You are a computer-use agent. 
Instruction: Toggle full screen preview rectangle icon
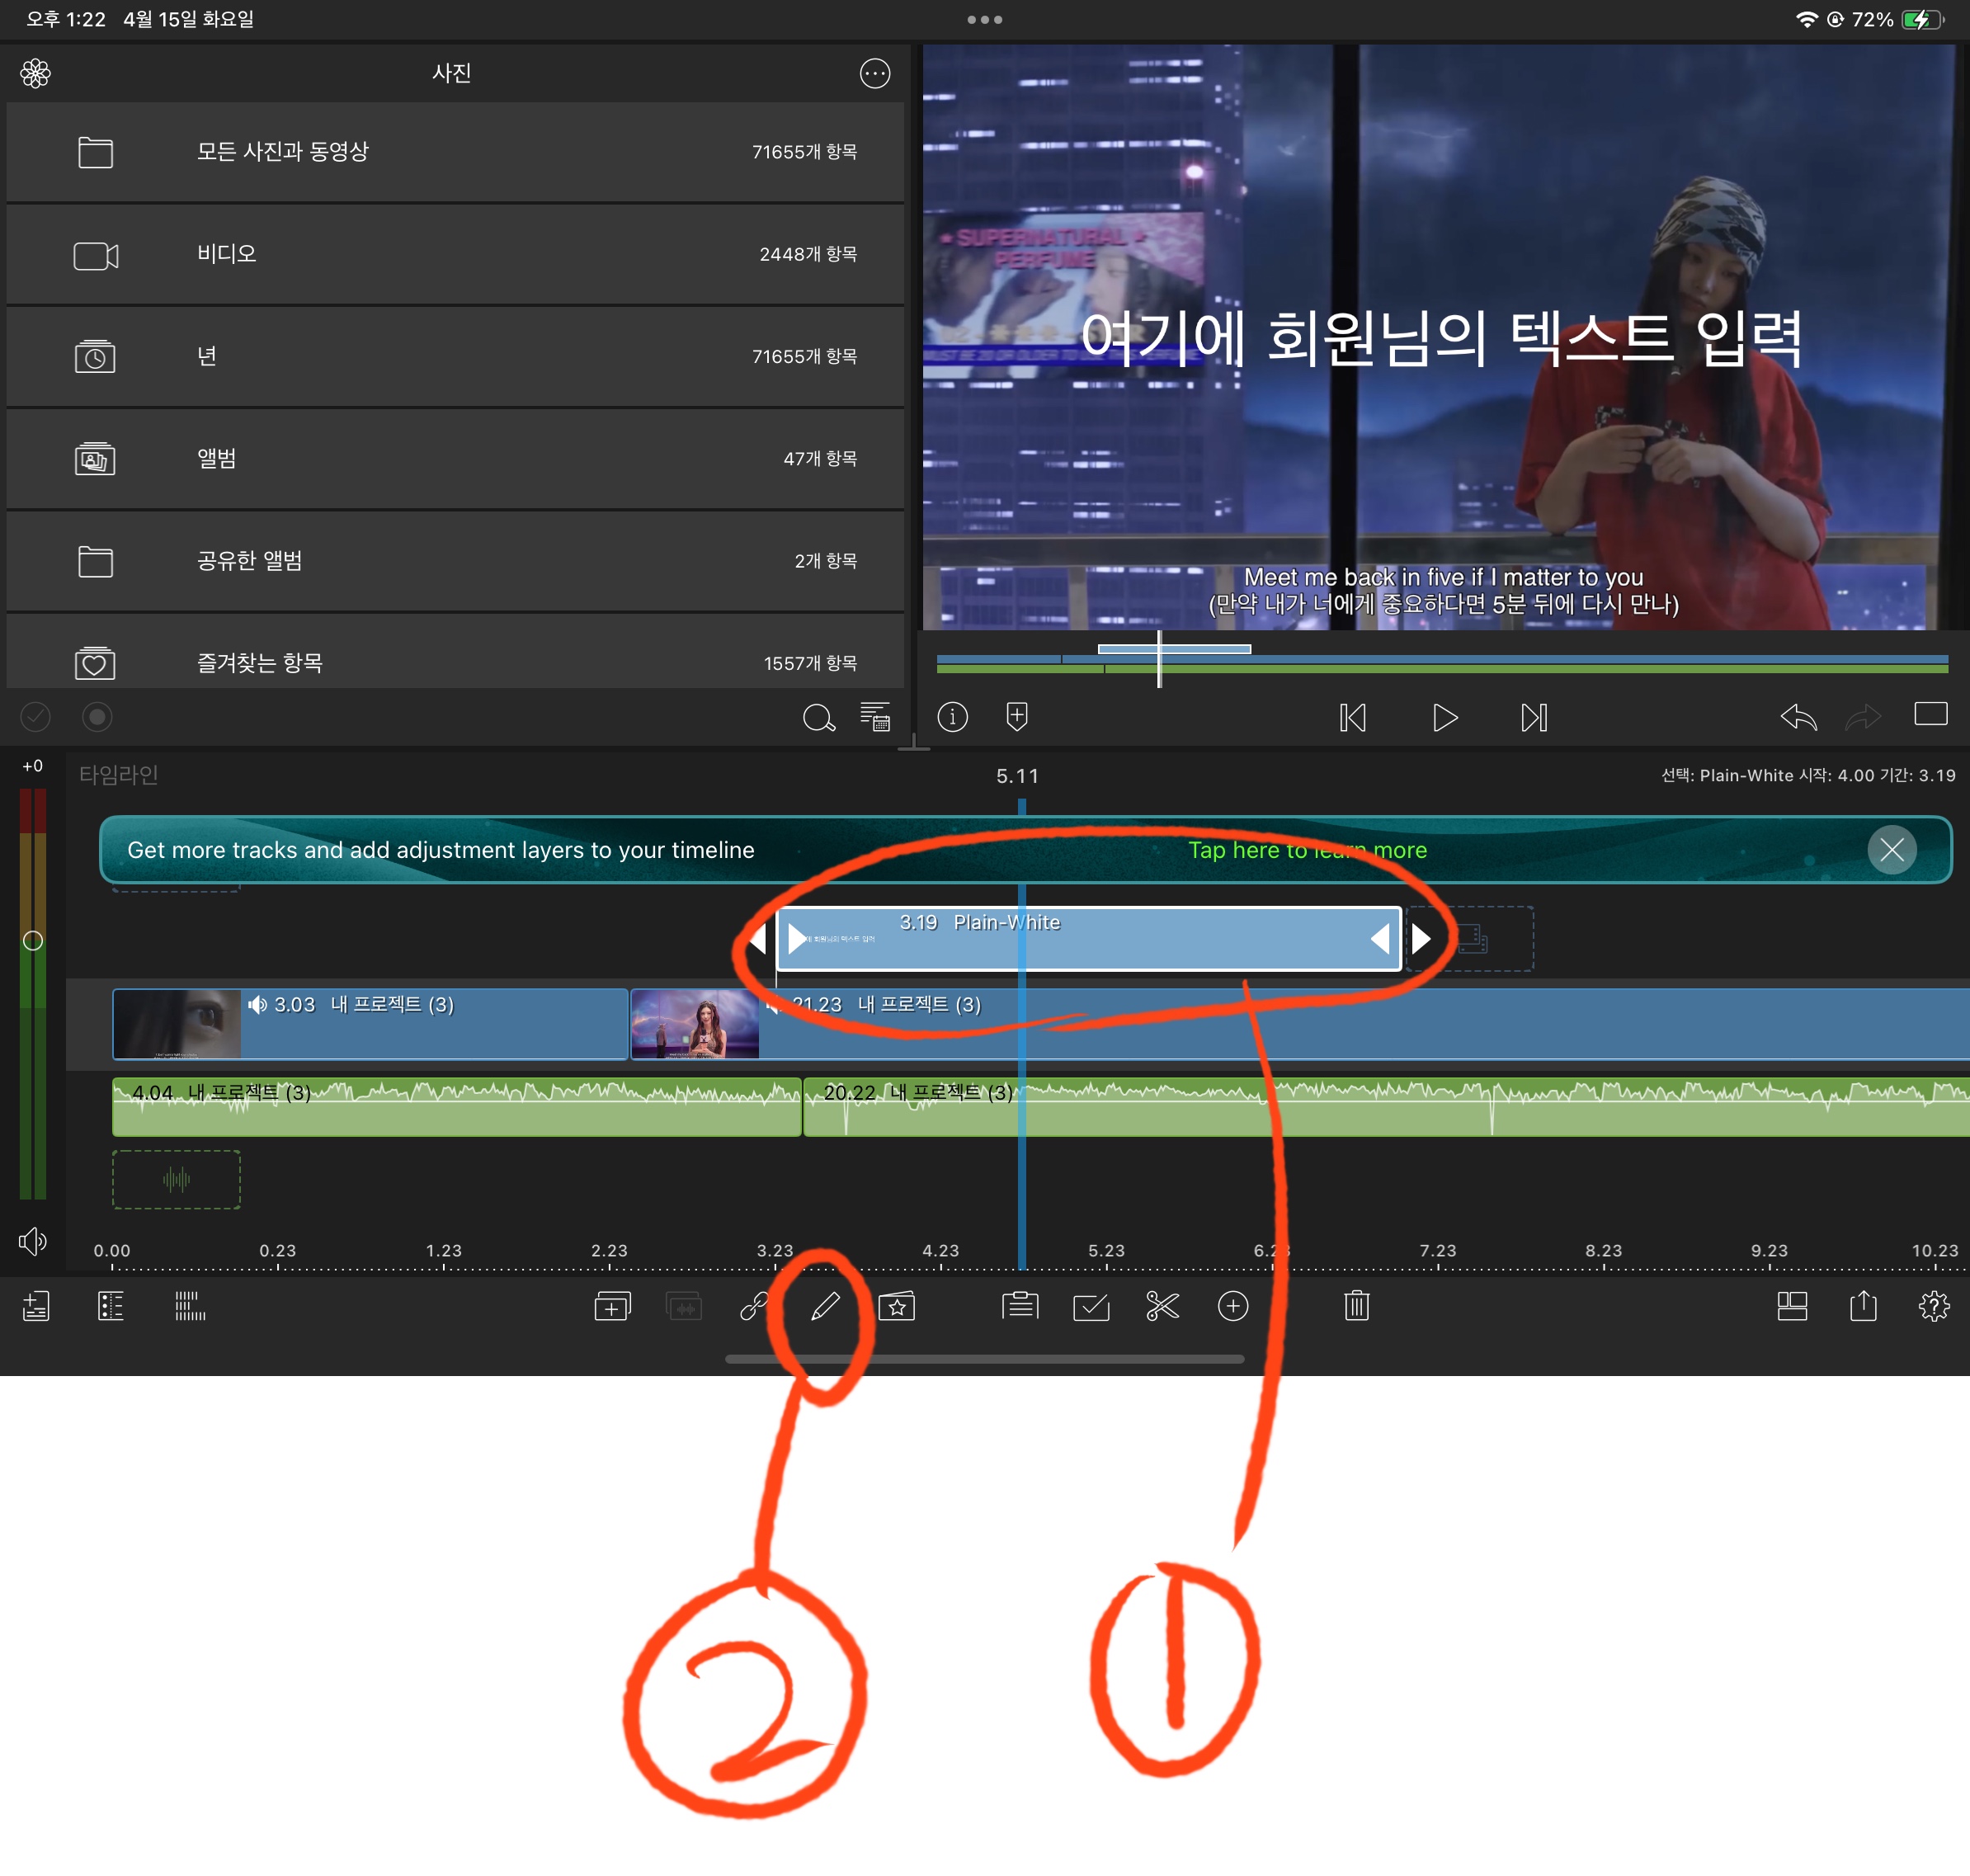1930,714
